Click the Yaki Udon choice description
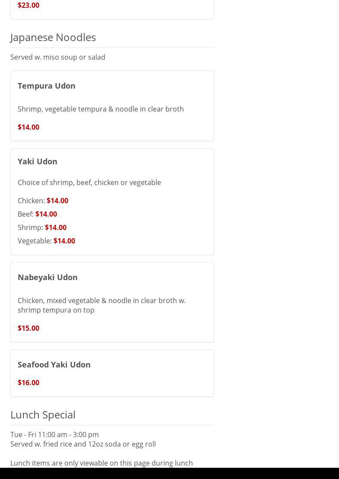 (89, 182)
